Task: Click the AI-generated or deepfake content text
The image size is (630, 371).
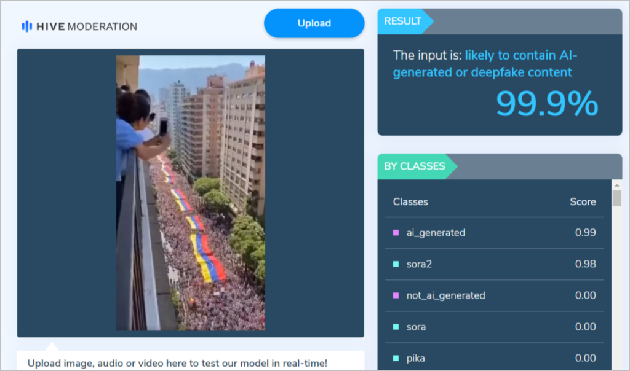Action: point(485,64)
